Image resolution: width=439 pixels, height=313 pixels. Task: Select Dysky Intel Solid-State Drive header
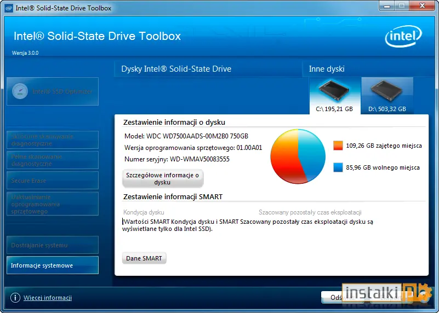point(176,69)
